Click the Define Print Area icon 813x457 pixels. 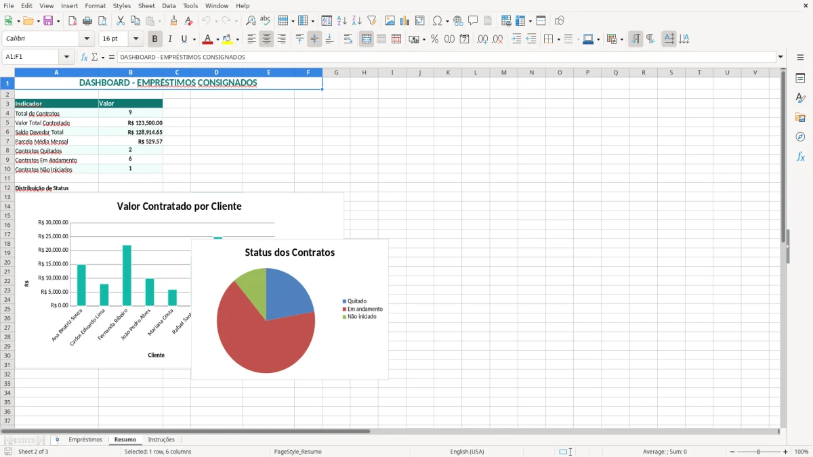click(506, 21)
